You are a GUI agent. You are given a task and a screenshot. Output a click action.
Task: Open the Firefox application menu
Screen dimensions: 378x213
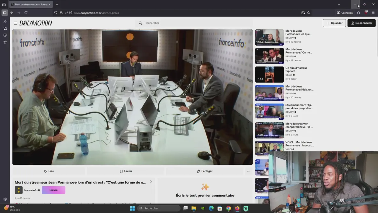tap(373, 13)
